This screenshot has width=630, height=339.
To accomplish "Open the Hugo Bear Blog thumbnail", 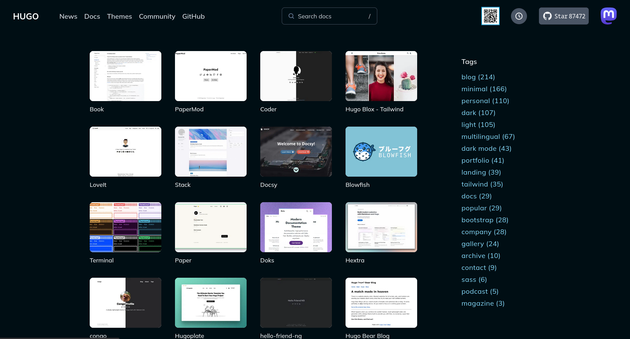I will 381,303.
